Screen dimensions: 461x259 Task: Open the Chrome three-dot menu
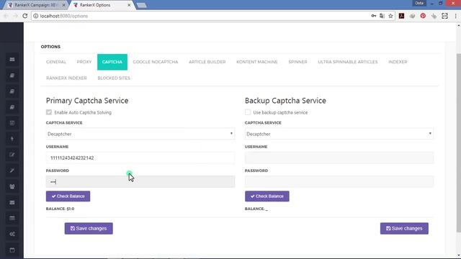455,16
